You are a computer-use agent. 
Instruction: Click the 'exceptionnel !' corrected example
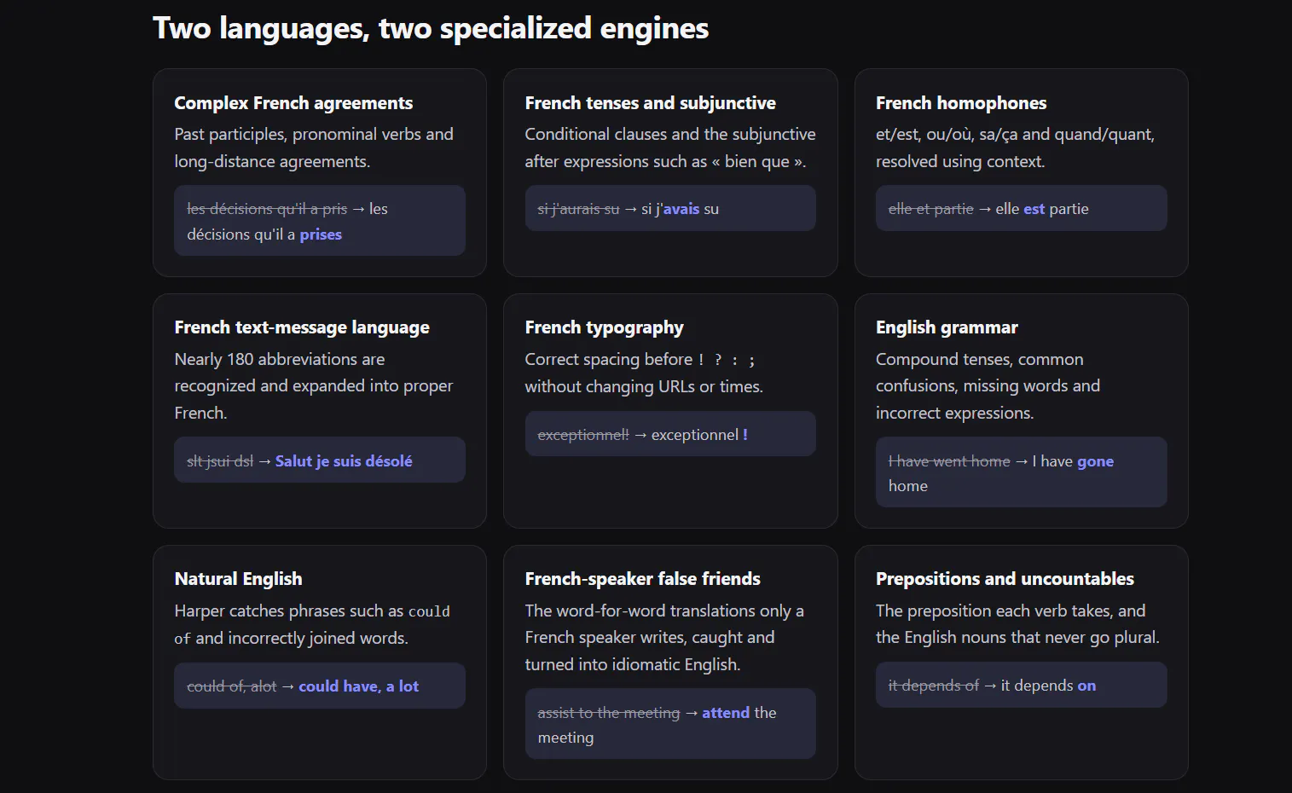pos(699,435)
